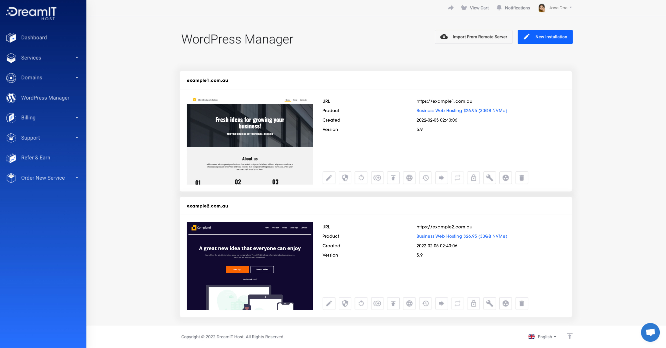Open the globe change-domain icon for example1.com.au
This screenshot has width=666, height=348.
click(x=409, y=178)
